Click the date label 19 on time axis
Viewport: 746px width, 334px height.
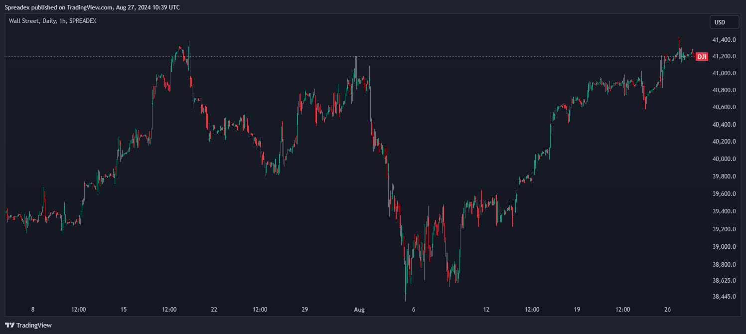tap(577, 310)
